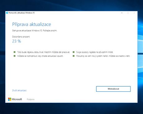Click 'Můžete se rozhodnout, kdy chcete' text
The width and height of the screenshot is (143, 114).
point(40,56)
